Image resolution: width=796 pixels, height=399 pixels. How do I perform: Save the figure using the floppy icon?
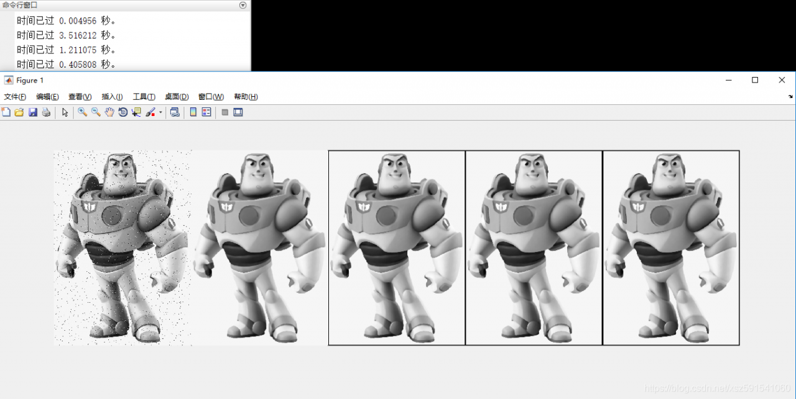point(33,112)
